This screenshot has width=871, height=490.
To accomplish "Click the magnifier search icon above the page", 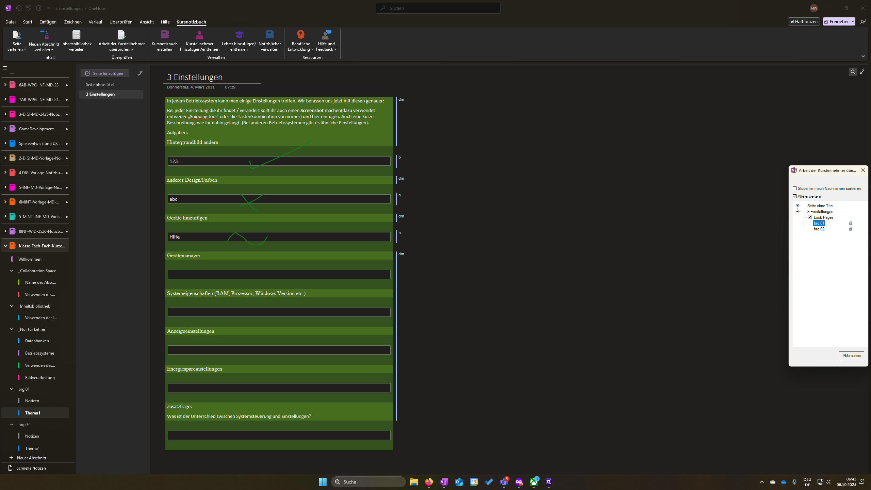I will (853, 72).
